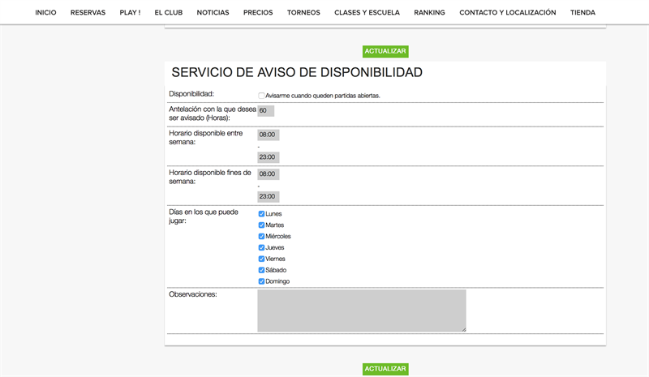
Task: Navigate to Tienda
Action: tap(582, 13)
